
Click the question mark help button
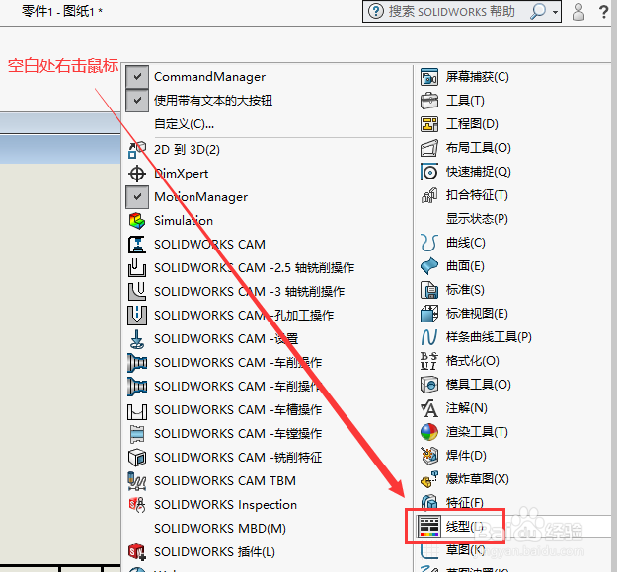coord(603,12)
